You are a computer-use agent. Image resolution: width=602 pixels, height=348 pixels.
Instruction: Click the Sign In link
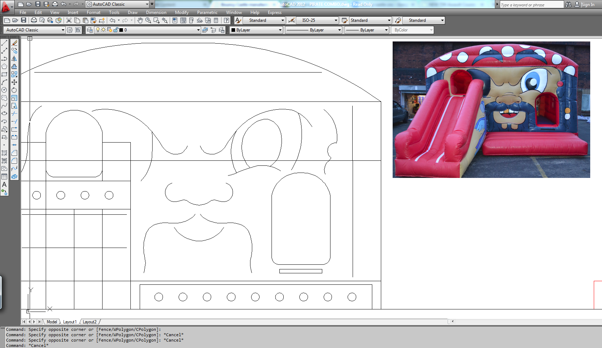[x=588, y=5]
